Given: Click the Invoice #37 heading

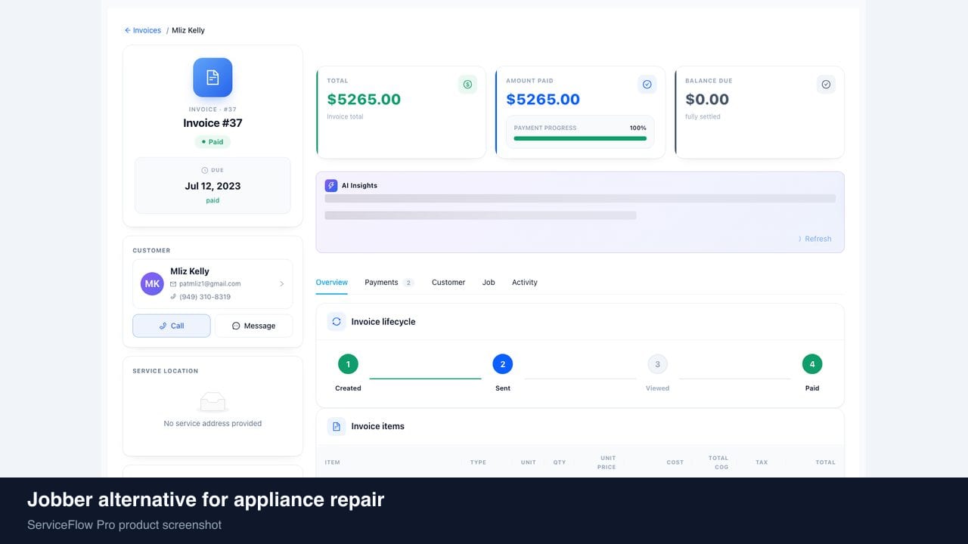Looking at the screenshot, I should (213, 123).
